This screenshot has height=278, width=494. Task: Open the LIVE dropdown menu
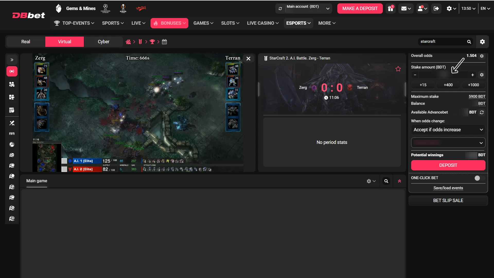pyautogui.click(x=138, y=23)
